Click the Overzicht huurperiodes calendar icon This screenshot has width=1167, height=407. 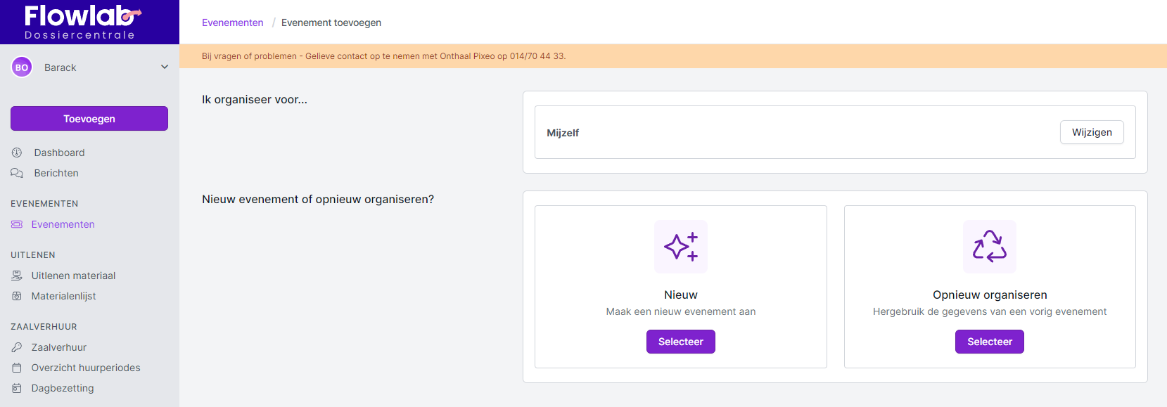tap(17, 368)
